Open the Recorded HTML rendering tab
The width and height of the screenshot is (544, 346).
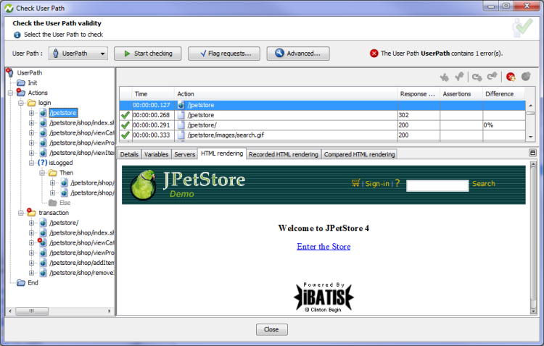(x=284, y=154)
